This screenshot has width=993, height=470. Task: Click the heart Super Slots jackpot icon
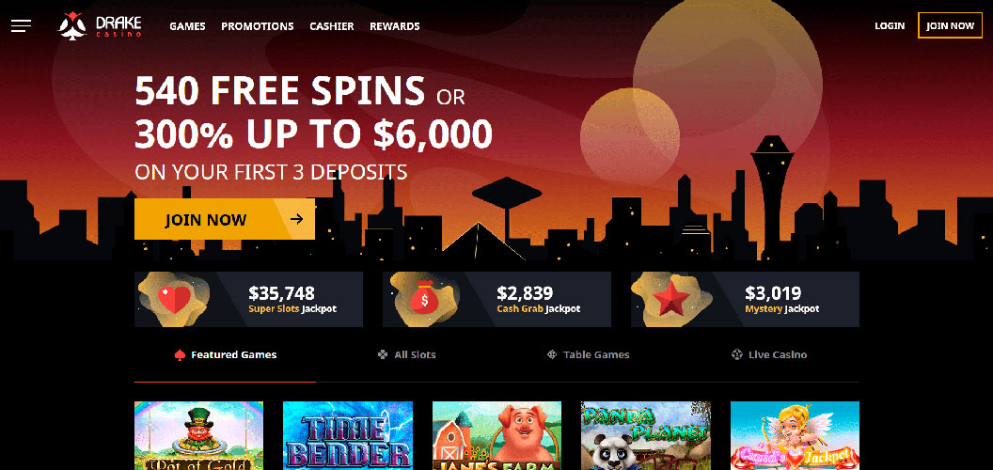coord(174,300)
